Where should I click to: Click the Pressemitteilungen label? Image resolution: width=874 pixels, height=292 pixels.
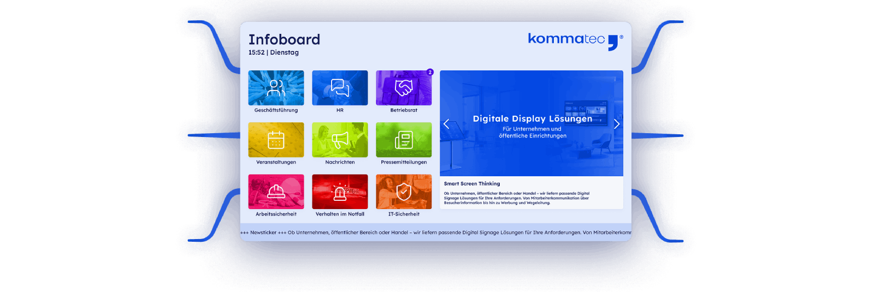(x=404, y=162)
